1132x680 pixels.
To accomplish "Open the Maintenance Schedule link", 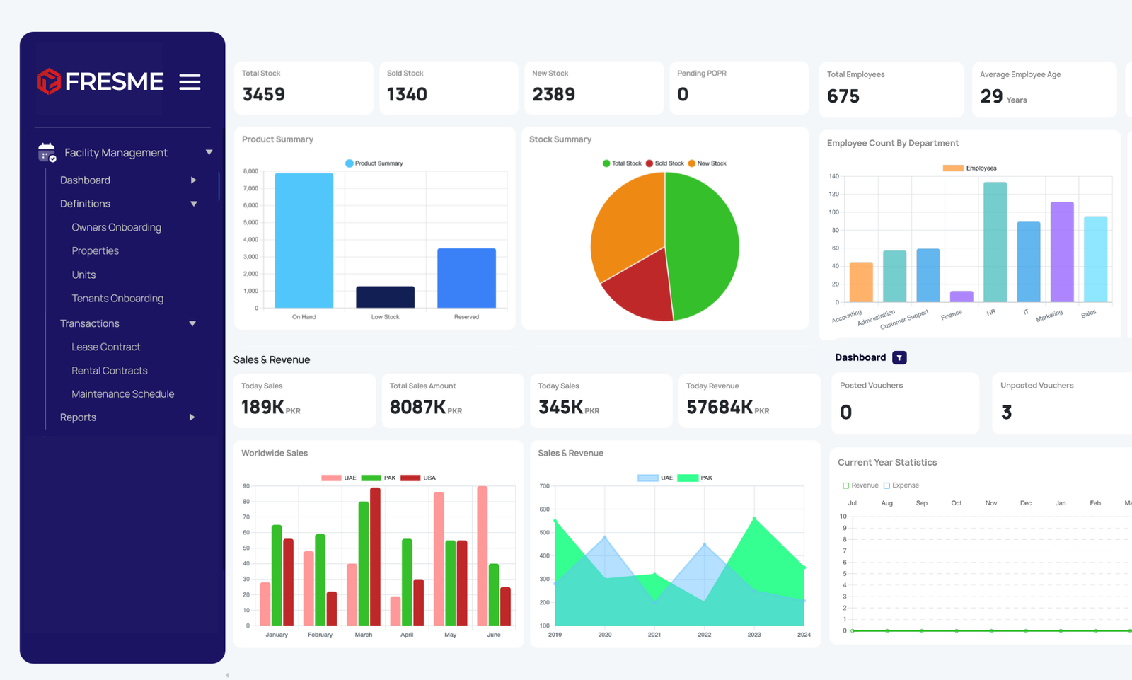I will (122, 394).
